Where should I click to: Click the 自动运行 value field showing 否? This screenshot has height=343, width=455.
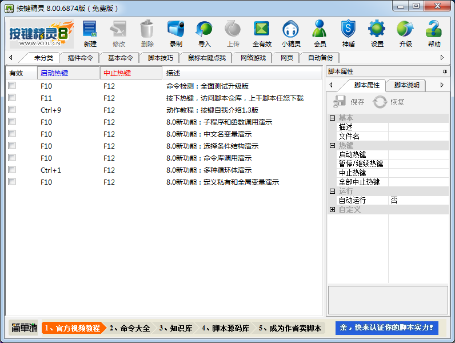click(x=418, y=201)
